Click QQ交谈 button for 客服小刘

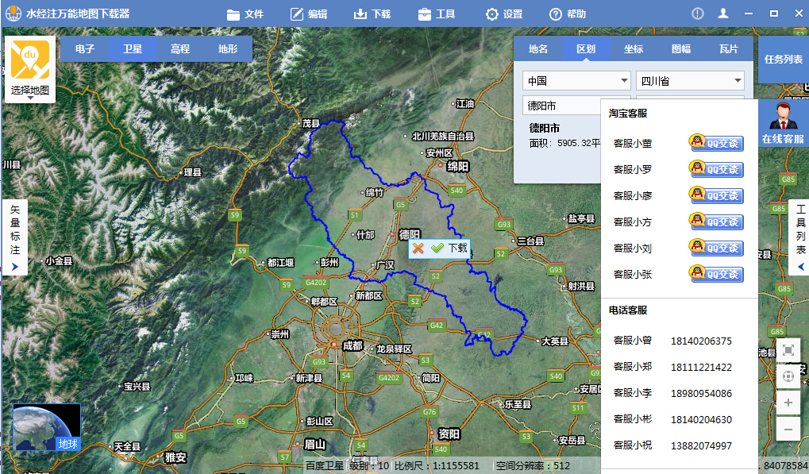(717, 248)
